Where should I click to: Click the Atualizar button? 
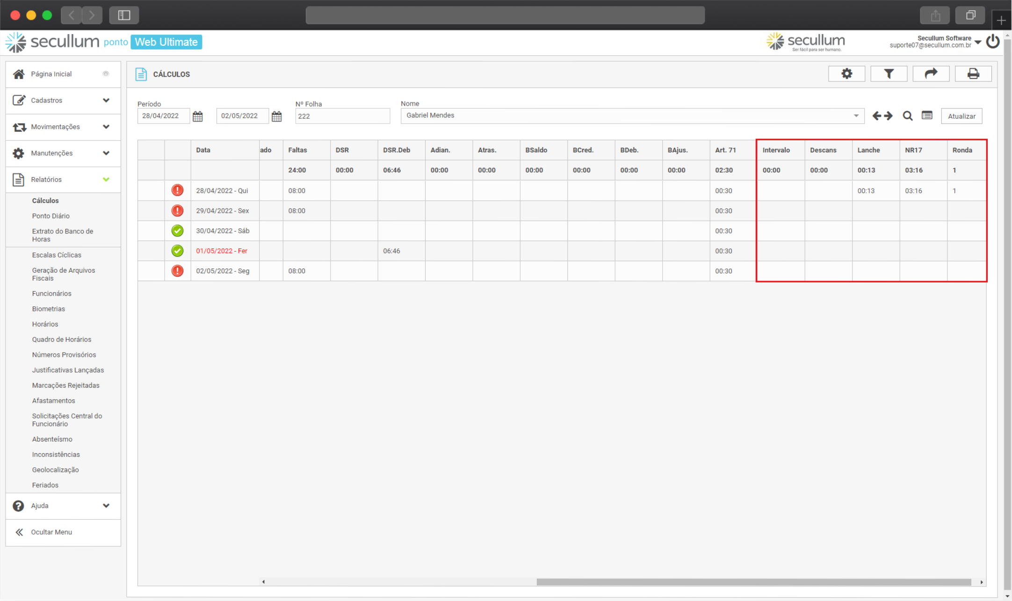click(961, 116)
